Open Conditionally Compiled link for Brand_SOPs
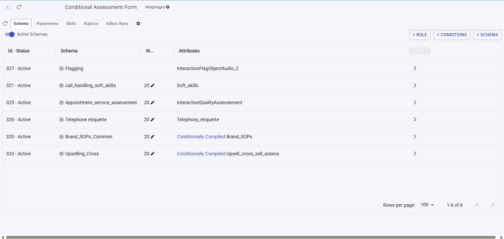504x239 pixels. (201, 137)
